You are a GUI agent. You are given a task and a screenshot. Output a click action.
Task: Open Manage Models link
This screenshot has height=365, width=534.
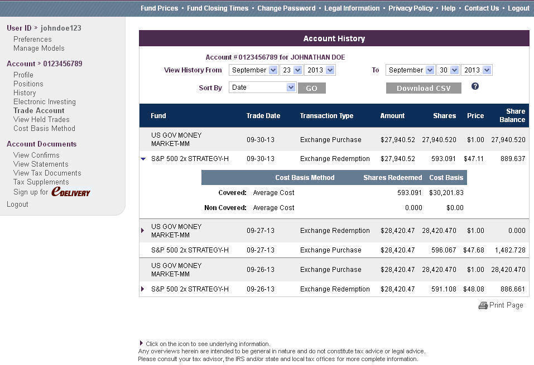39,48
